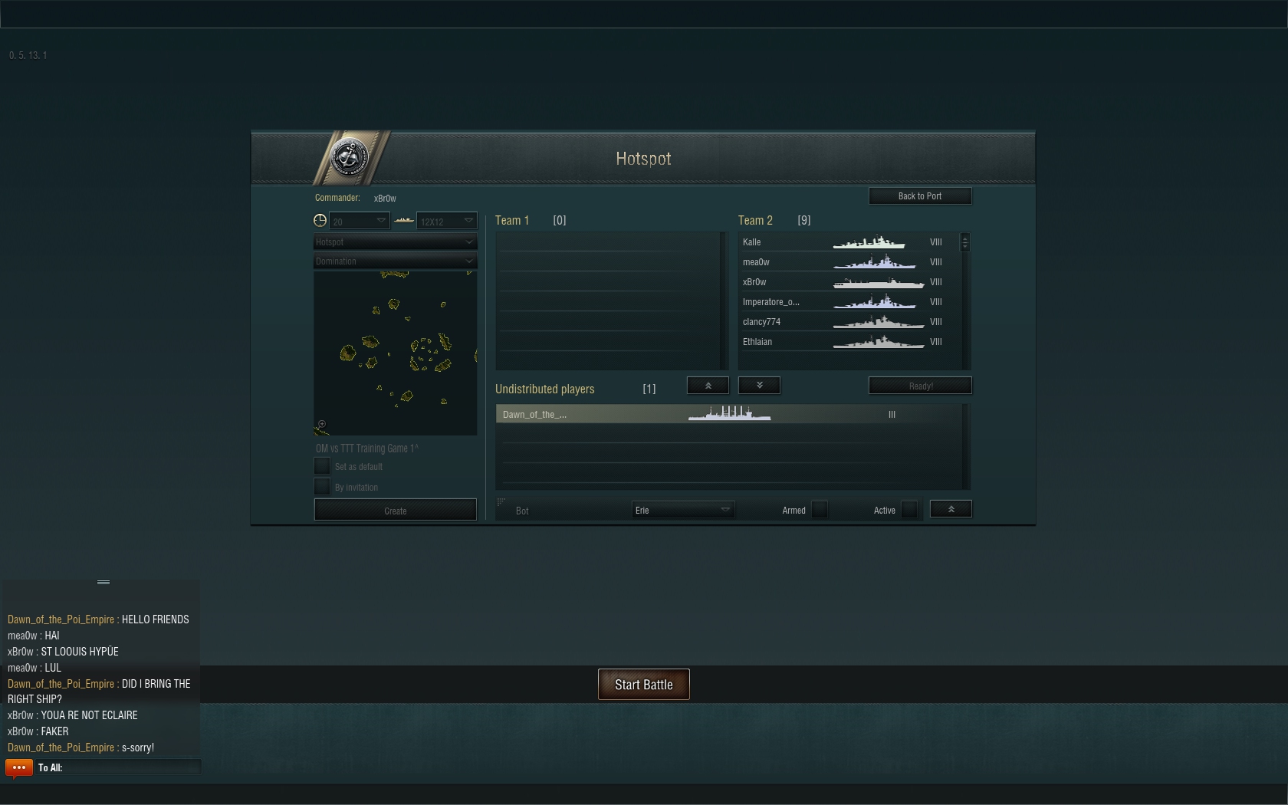Move player down with double-down arrow button
The image size is (1288, 805).
point(759,386)
